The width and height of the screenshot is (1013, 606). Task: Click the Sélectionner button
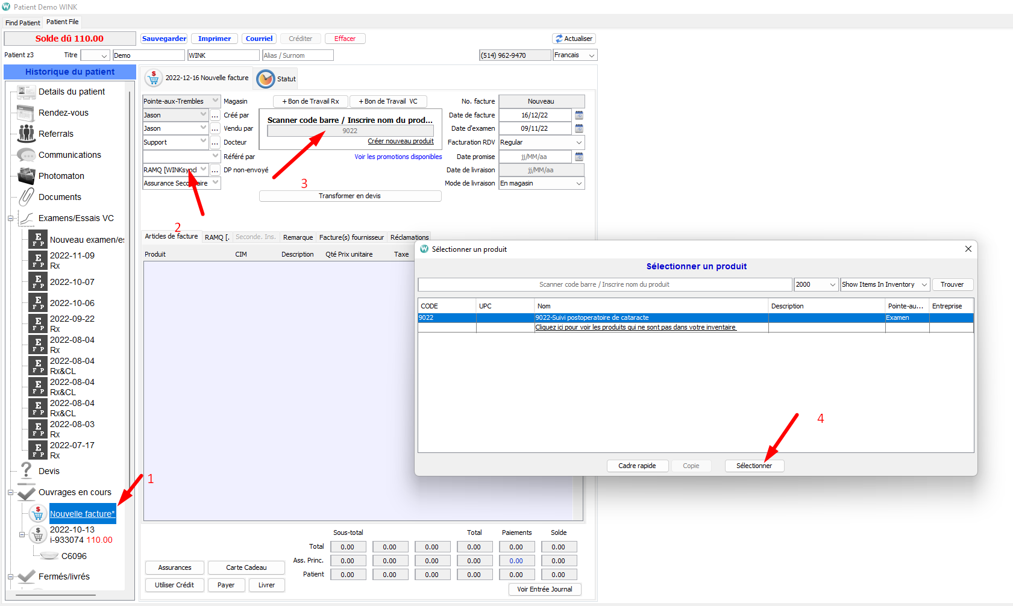(754, 466)
